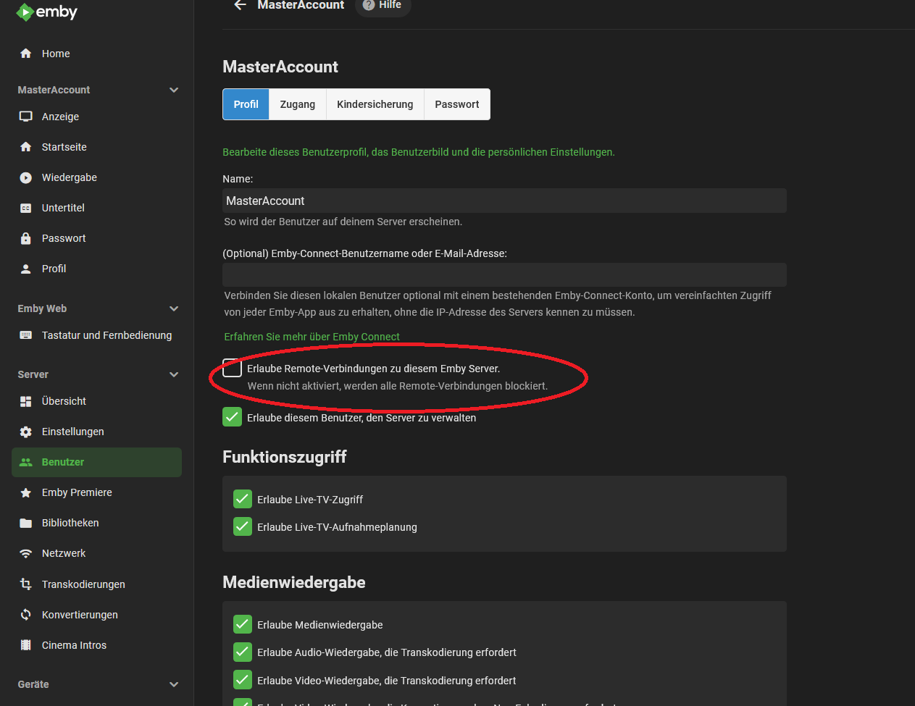Viewport: 915px width, 706px height.
Task: Click the Emby Premiere star icon
Action: coord(26,492)
